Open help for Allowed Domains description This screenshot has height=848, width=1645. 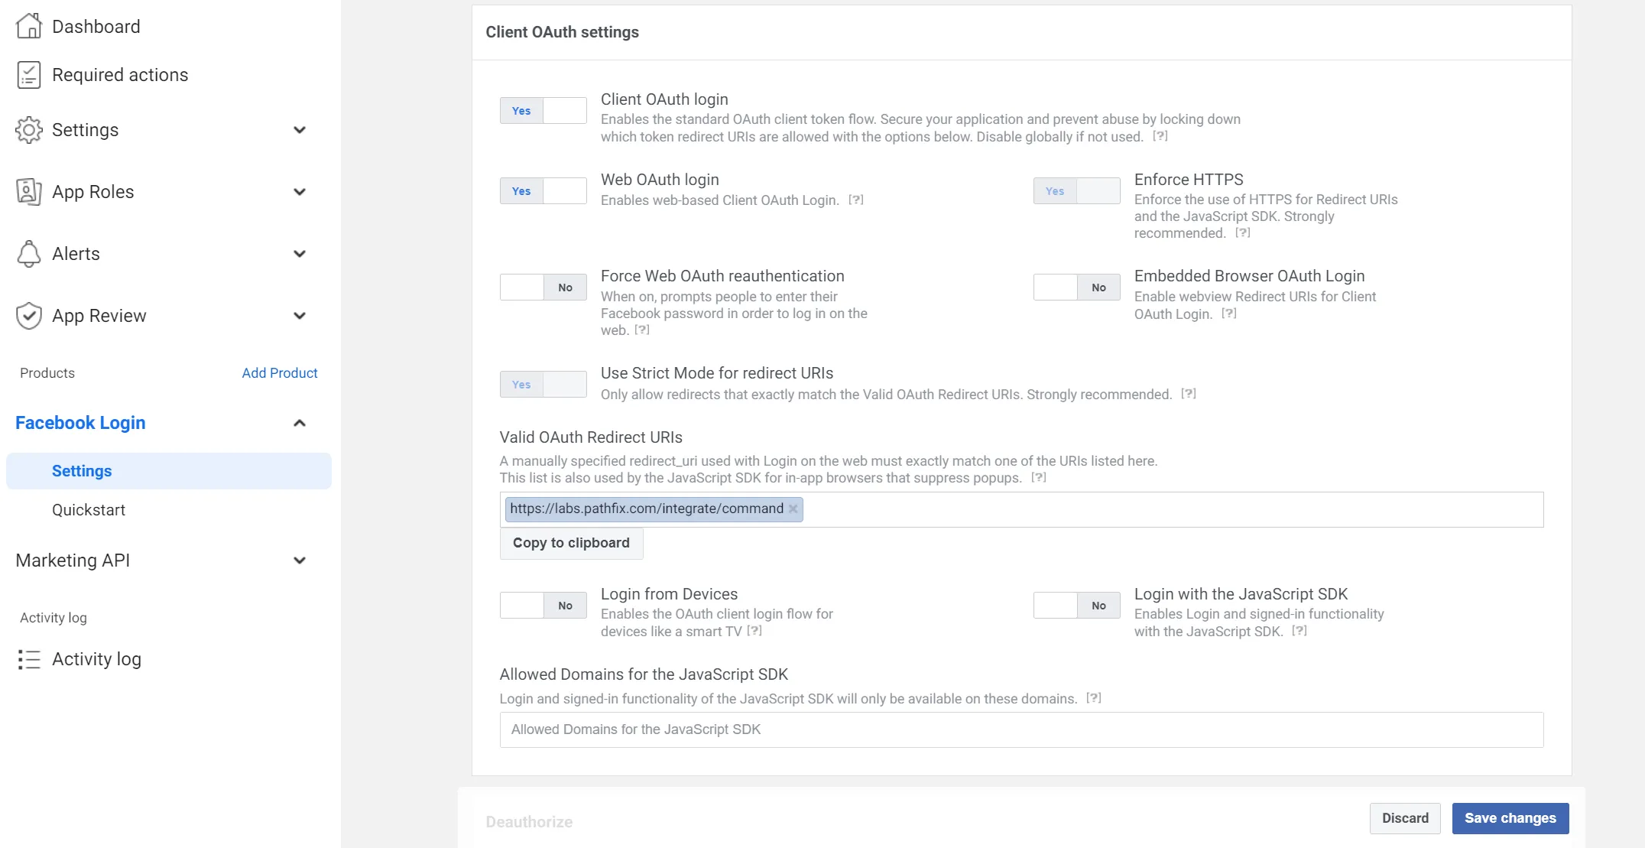[x=1094, y=698]
